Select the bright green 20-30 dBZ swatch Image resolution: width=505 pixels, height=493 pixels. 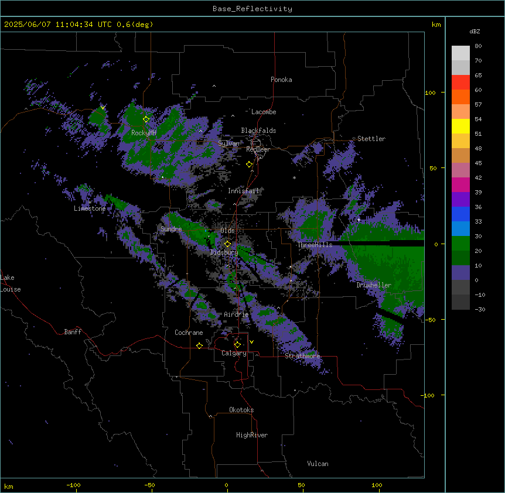click(460, 244)
